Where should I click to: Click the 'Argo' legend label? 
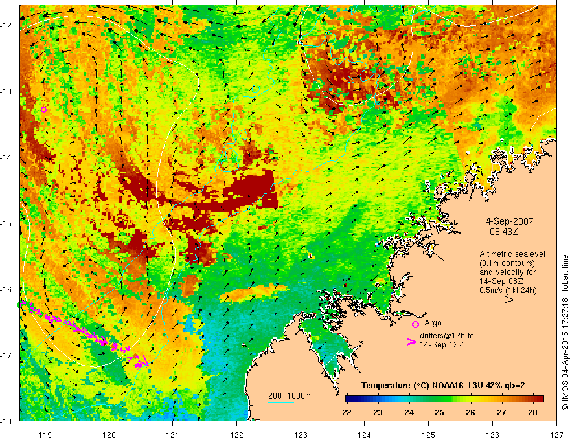point(433,323)
